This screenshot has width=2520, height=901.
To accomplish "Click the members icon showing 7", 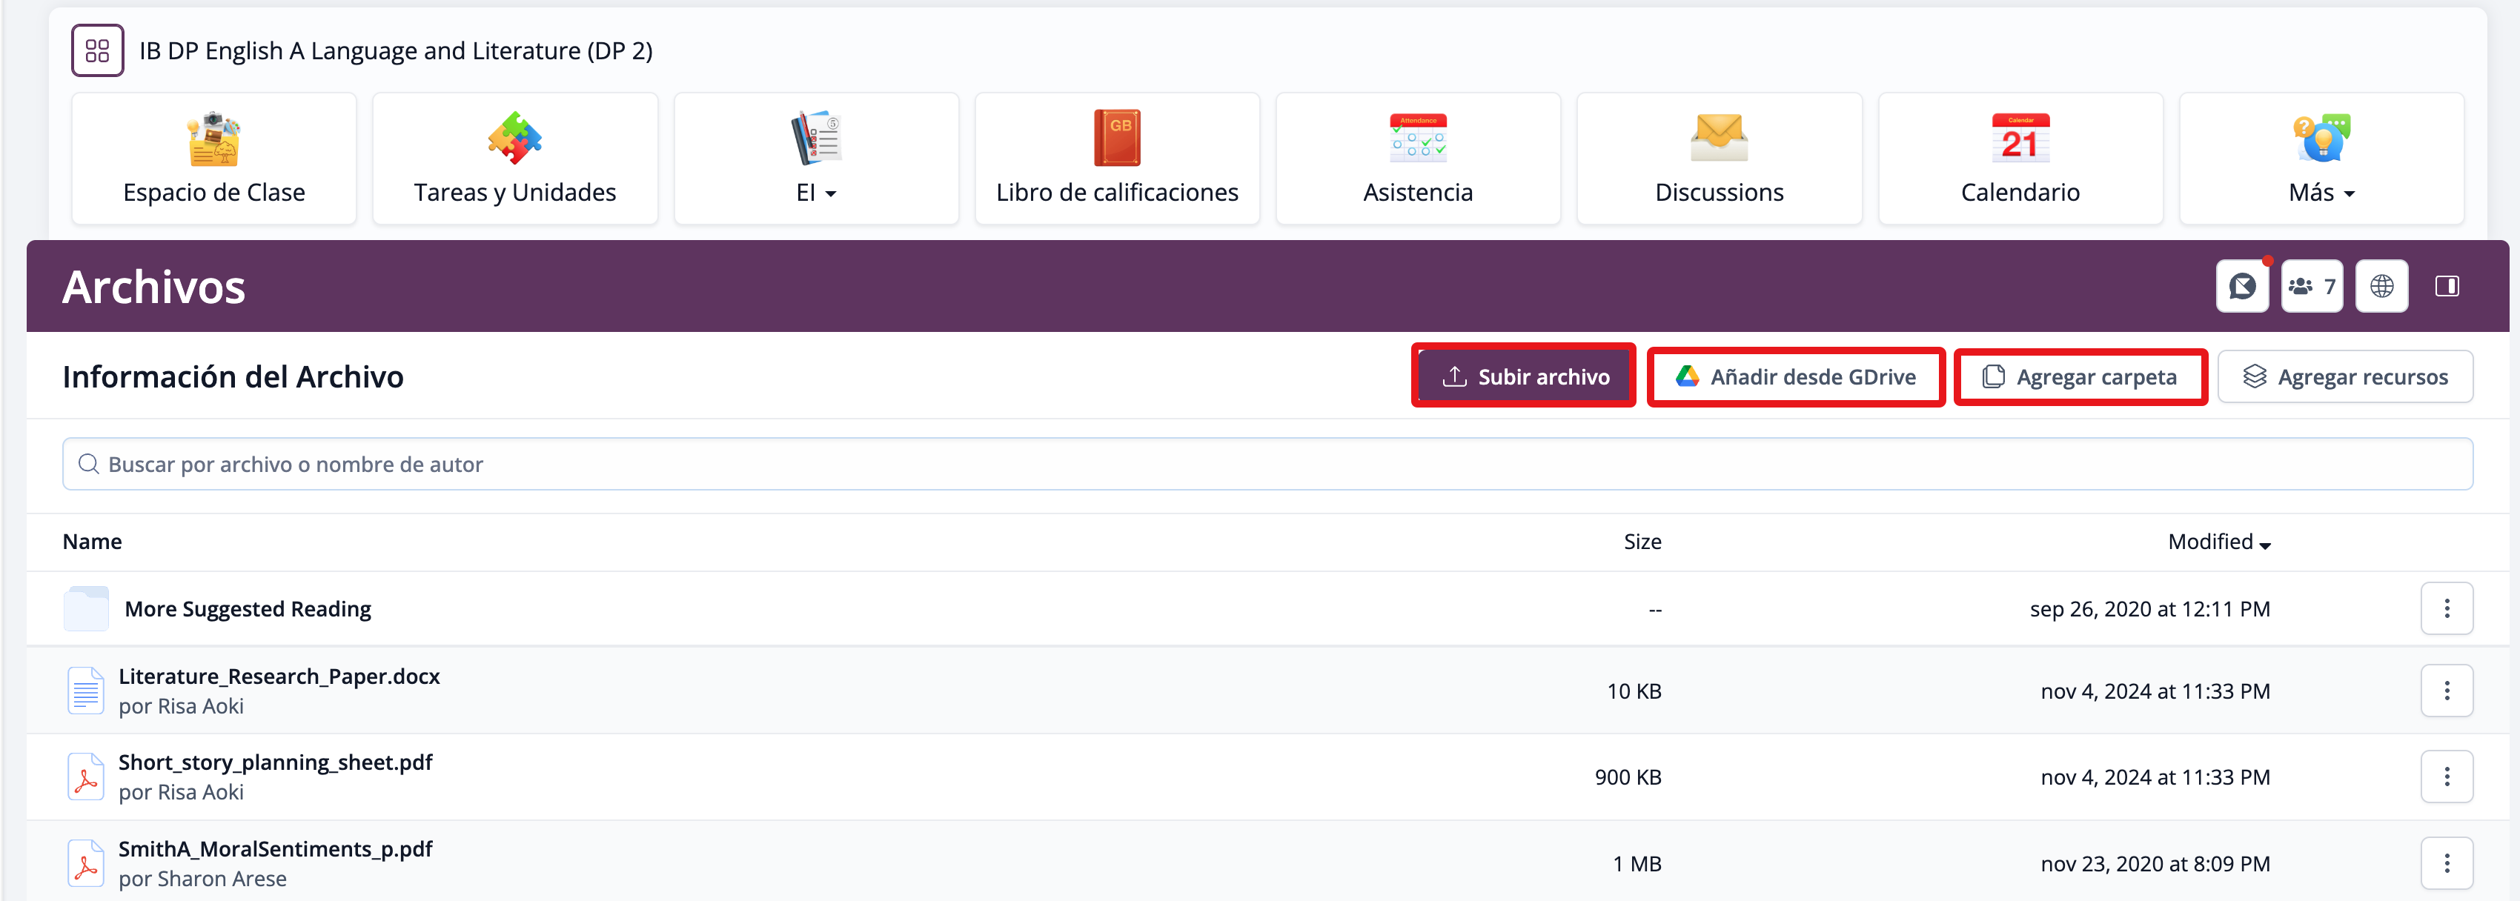I will coord(2311,287).
